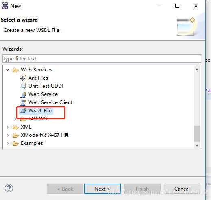The image size is (211, 200).
Task: Expand the Examples category
Action: (8, 143)
